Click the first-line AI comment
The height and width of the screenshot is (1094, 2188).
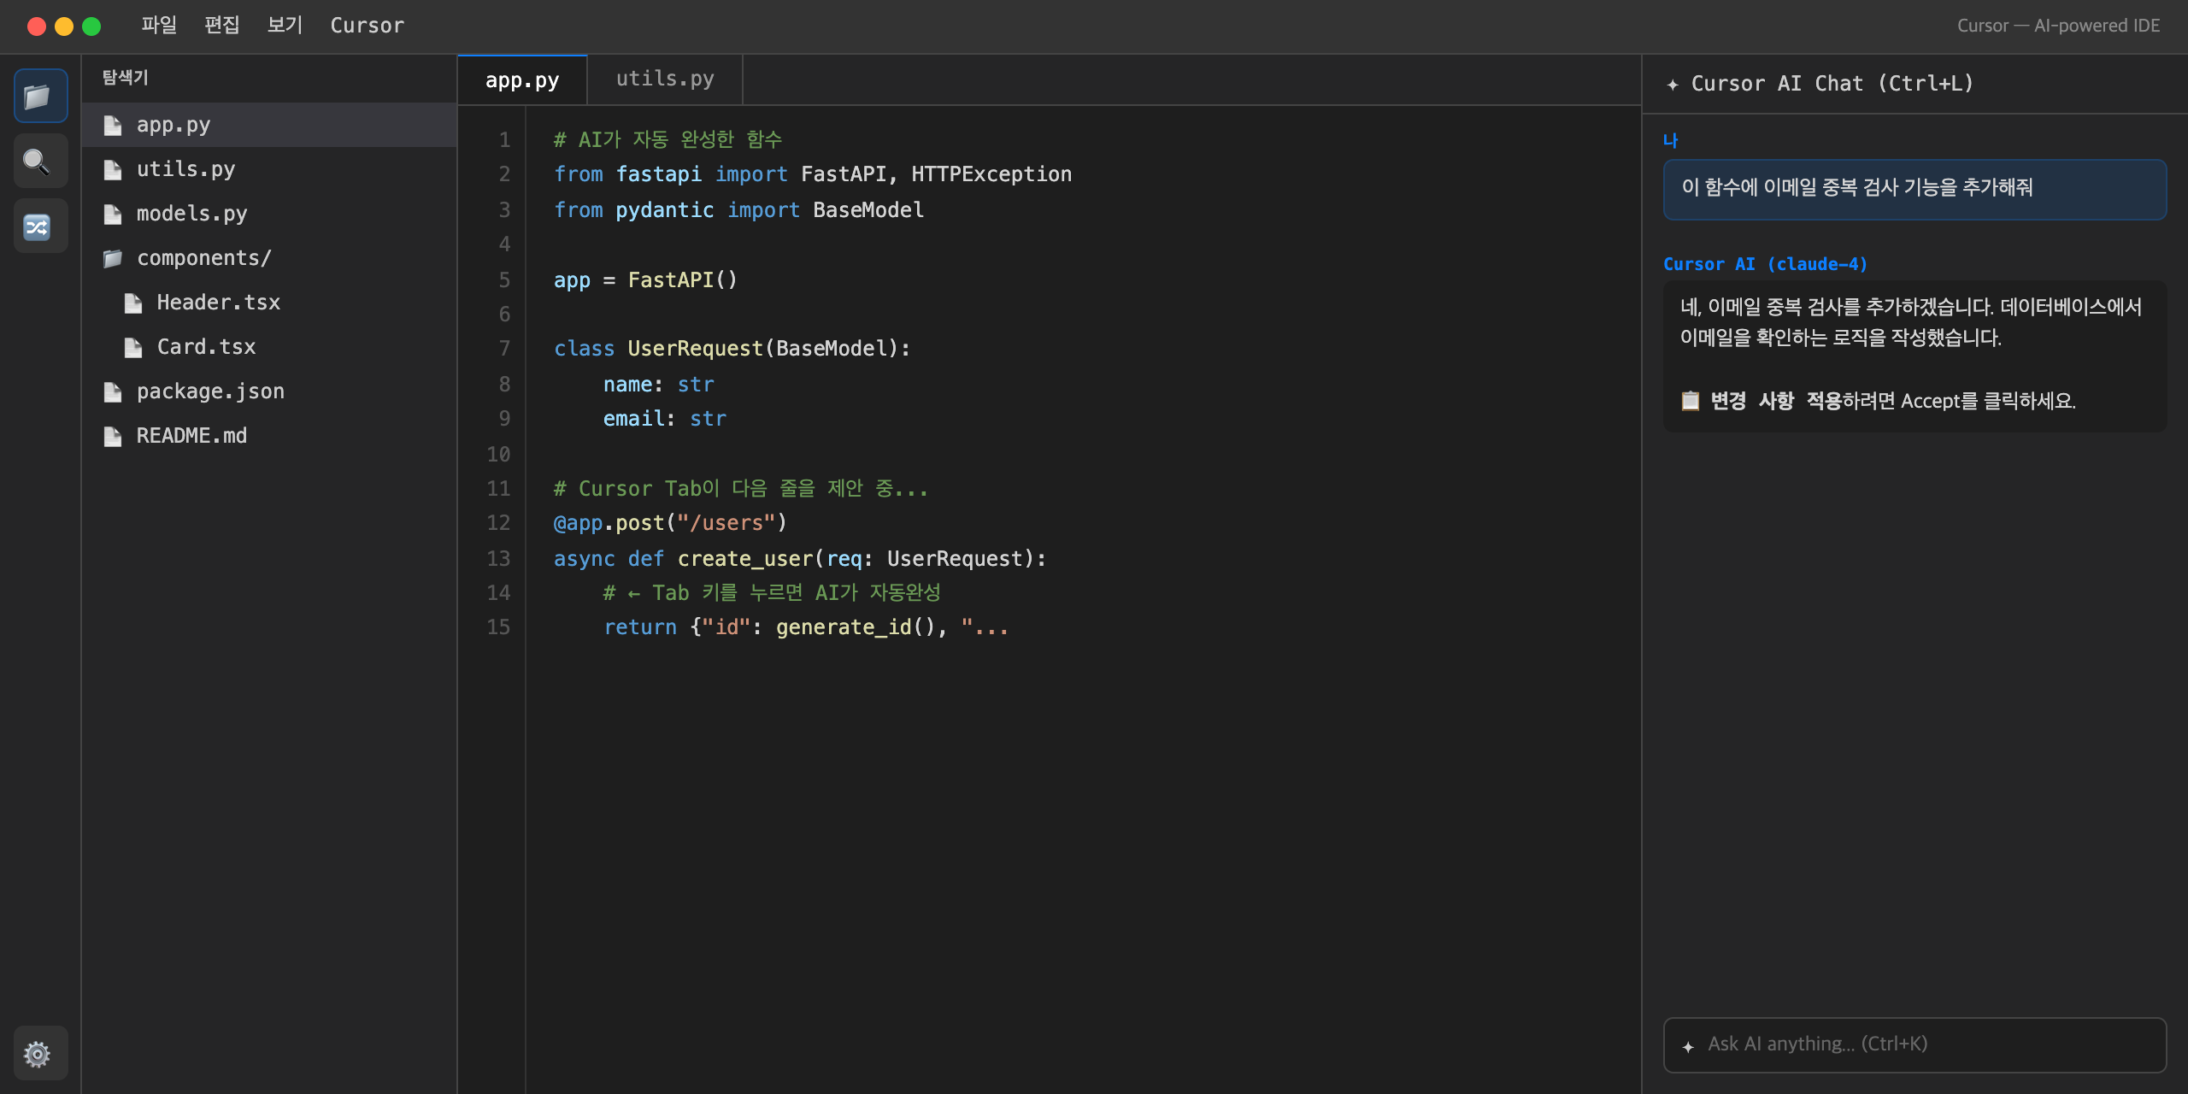668,139
